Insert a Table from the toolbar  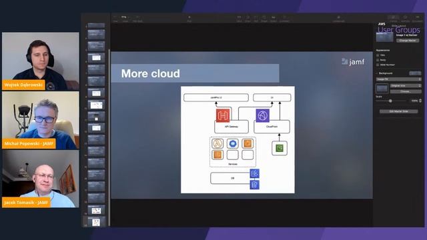(x=239, y=19)
